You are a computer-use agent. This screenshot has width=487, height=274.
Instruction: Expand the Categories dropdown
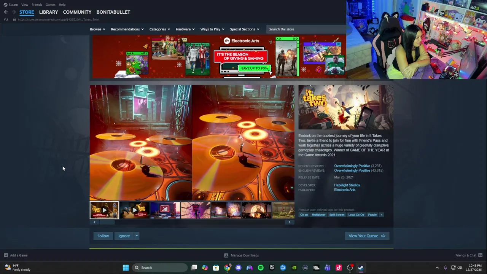(x=159, y=29)
